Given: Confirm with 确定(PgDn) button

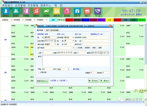Looking at the screenshot, I should (93, 81).
